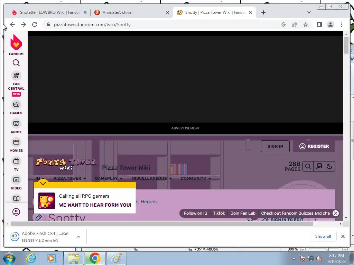This screenshot has width=354, height=265.
Task: Click the Show all downloads button
Action: [x=323, y=236]
